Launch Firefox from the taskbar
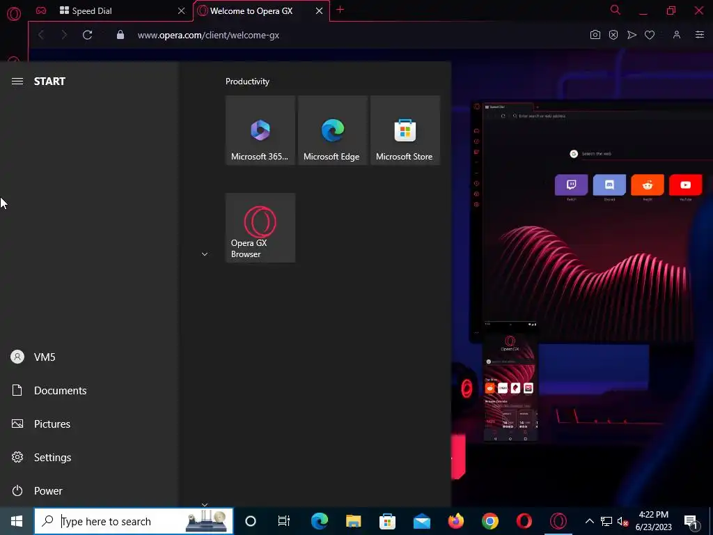Image resolution: width=713 pixels, height=535 pixels. coord(455,521)
